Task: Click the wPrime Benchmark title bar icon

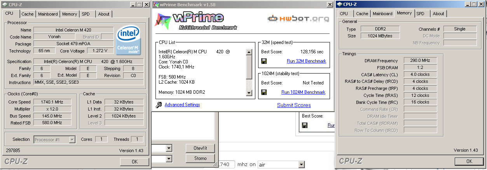Action: pos(156,4)
